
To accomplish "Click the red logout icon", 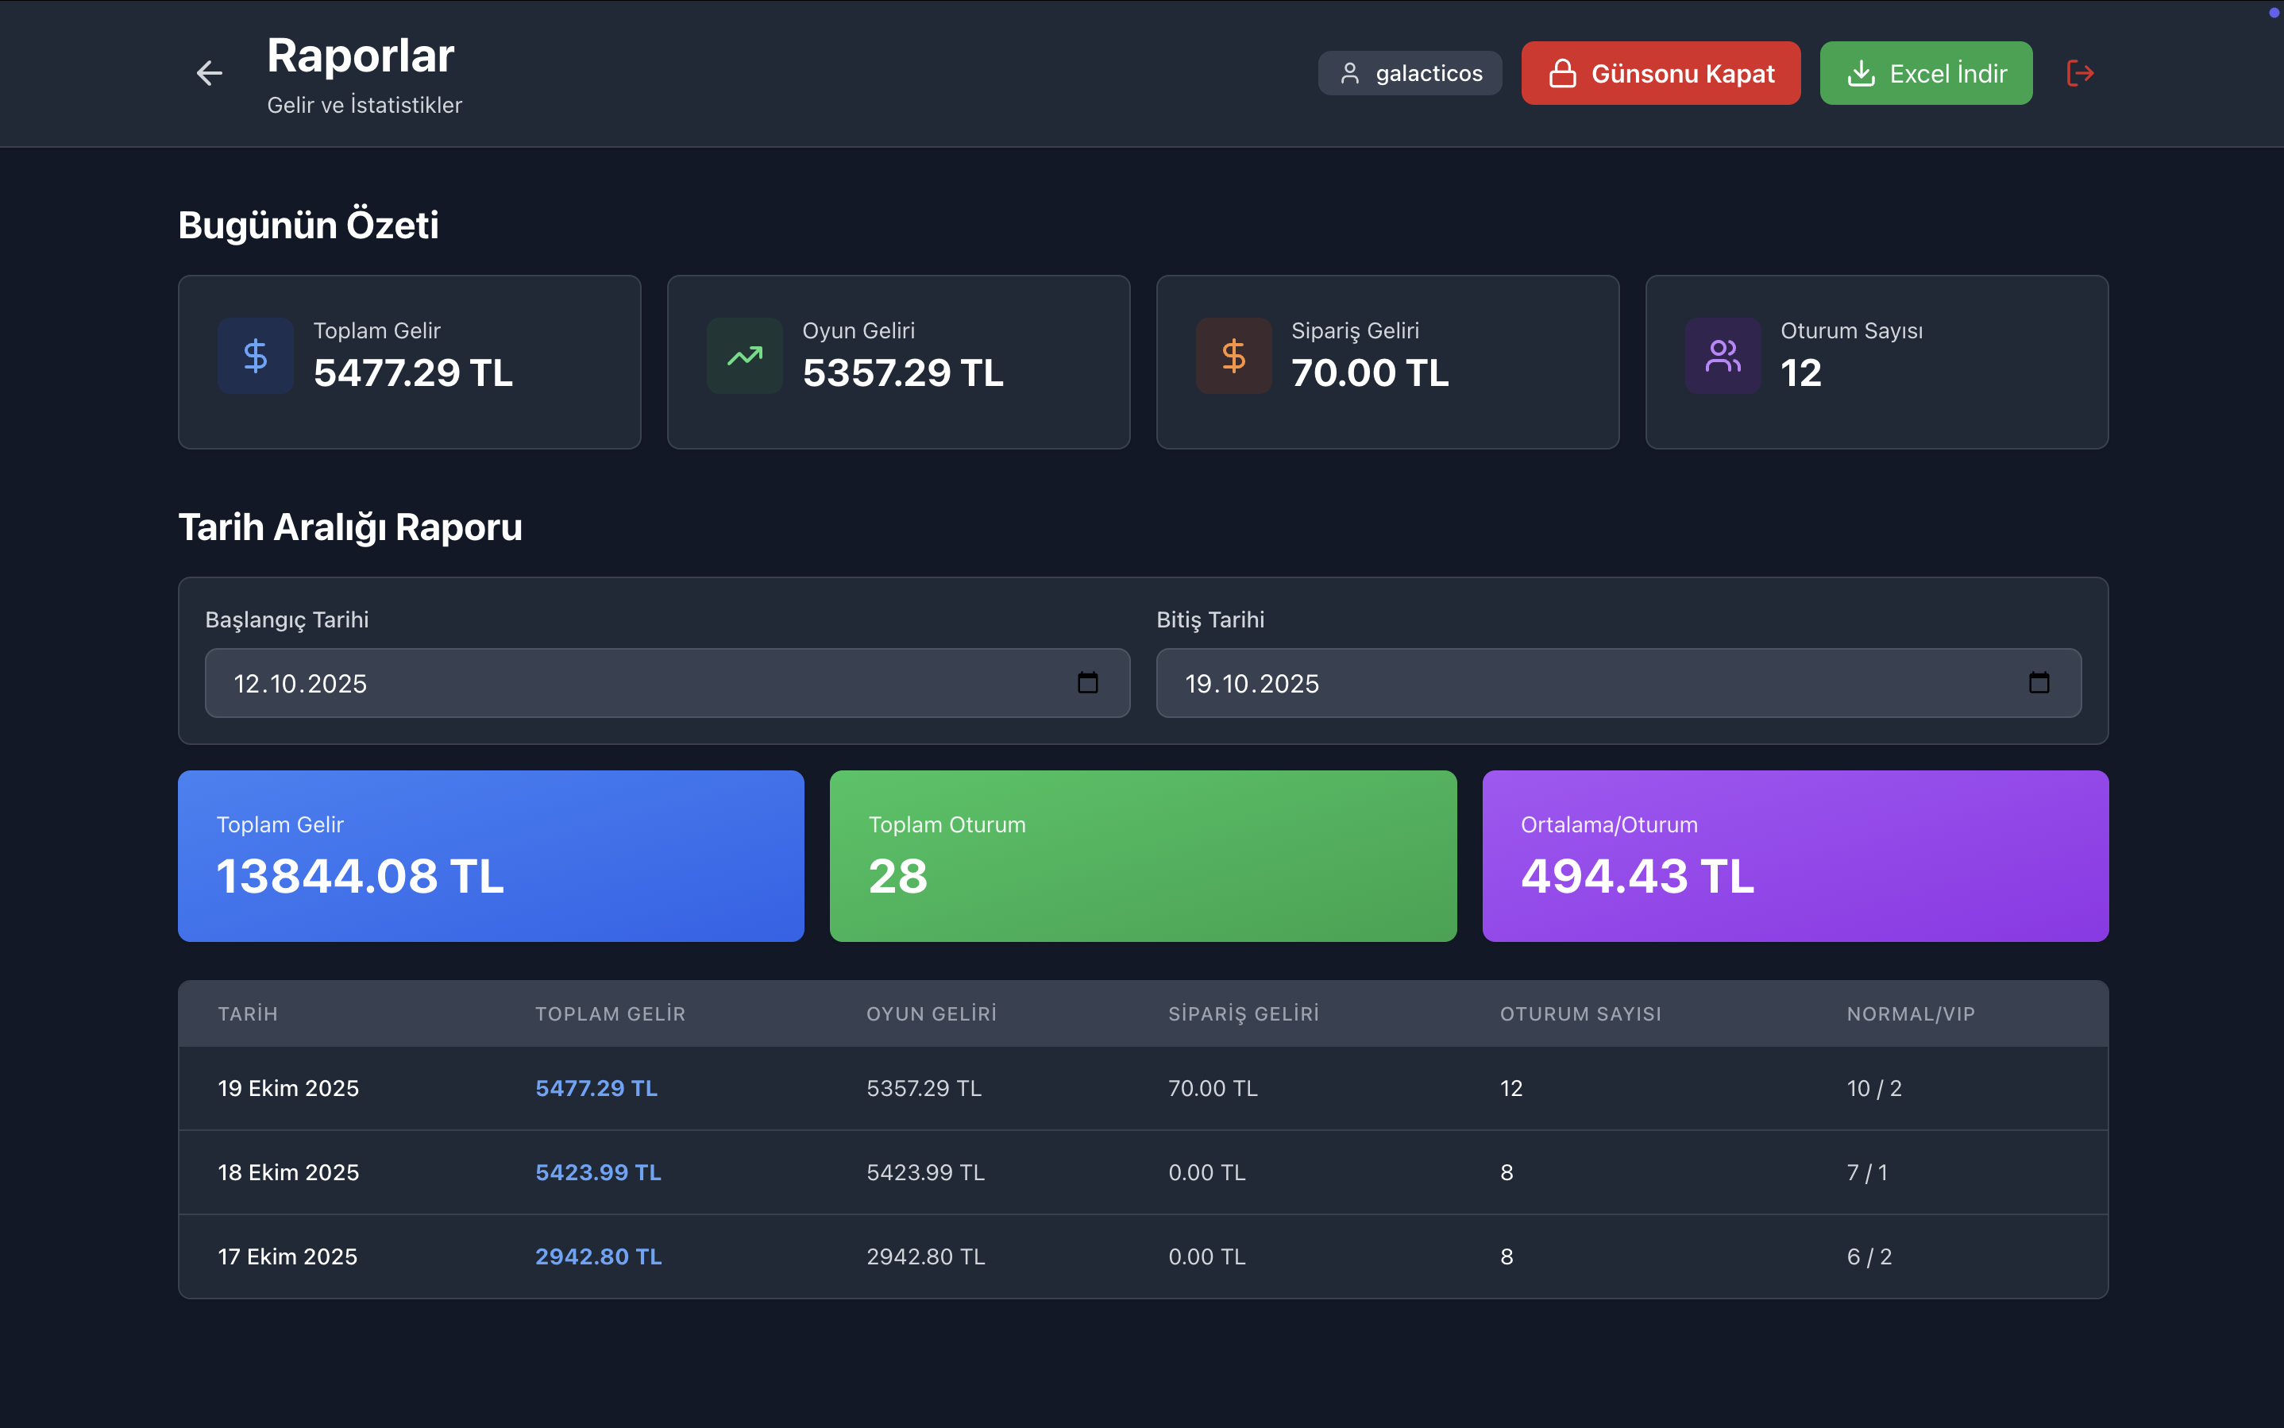I will [x=2080, y=73].
